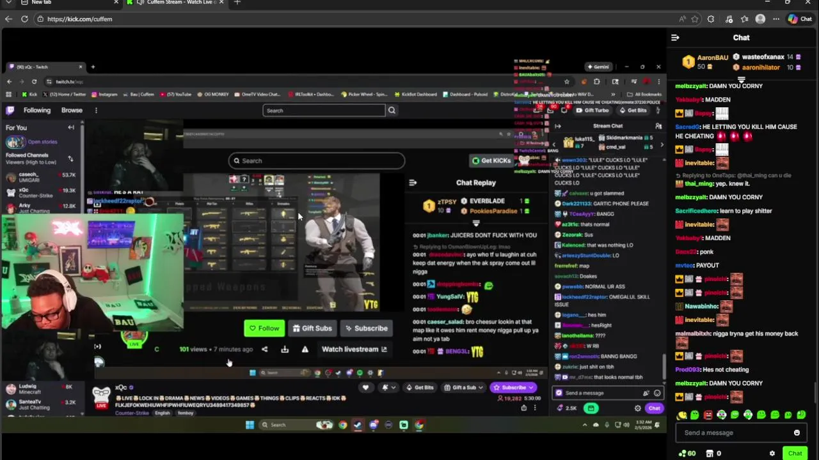Collapse the For You sidebar in streamed Twitch
819x460 pixels.
pyautogui.click(x=71, y=128)
